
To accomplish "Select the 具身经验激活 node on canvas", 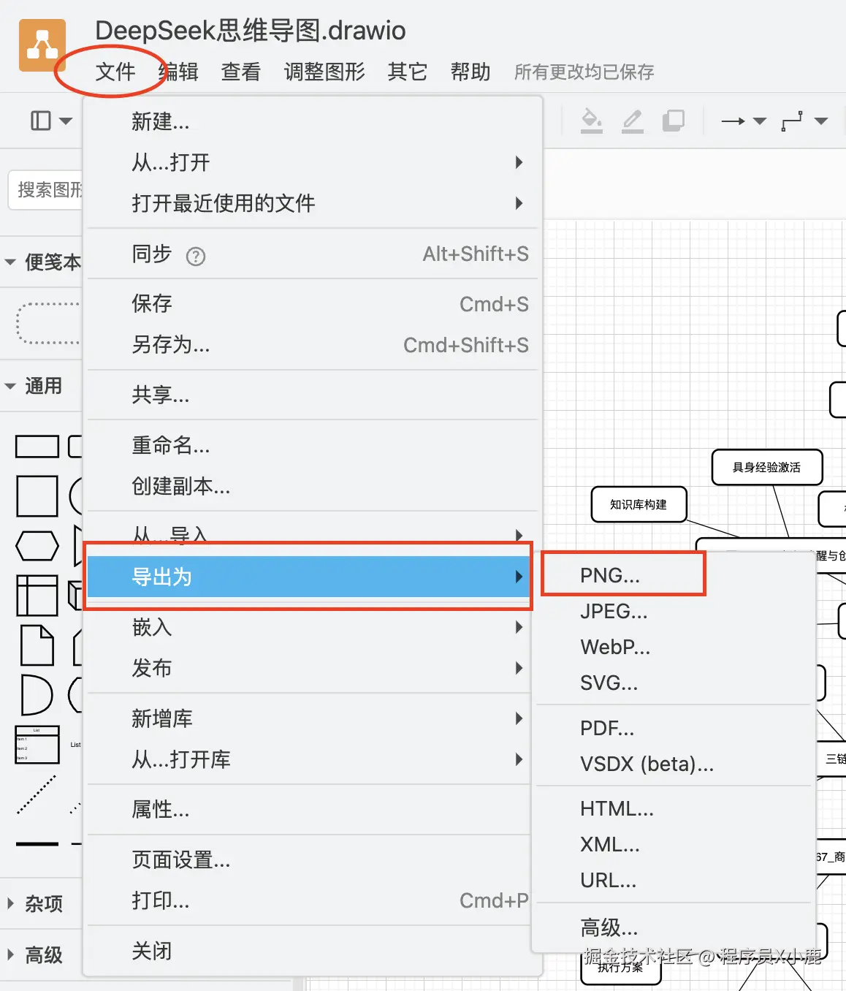I will 767,467.
